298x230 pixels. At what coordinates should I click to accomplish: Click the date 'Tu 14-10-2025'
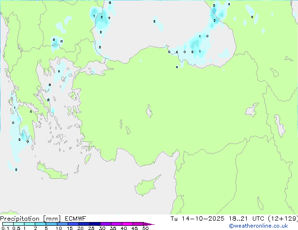point(197,219)
